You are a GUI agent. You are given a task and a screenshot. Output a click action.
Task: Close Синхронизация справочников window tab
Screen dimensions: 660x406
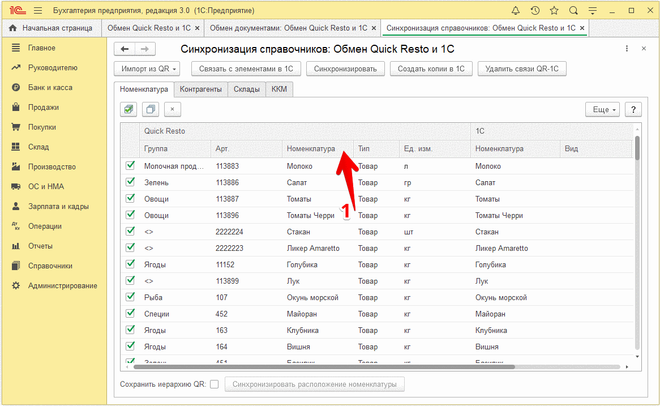(x=582, y=28)
